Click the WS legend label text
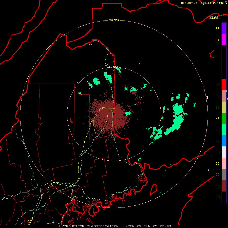228x228 pixels. (x=217, y=141)
